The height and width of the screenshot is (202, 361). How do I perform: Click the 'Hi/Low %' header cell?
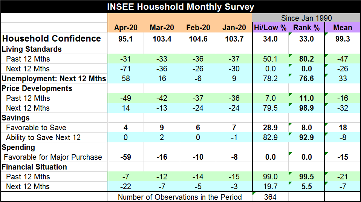tap(270, 28)
